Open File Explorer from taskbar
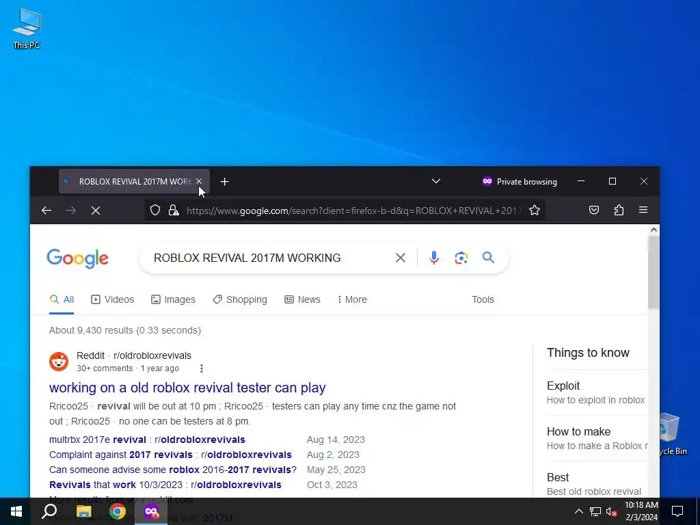Screen dimensions: 700x525 (83, 511)
